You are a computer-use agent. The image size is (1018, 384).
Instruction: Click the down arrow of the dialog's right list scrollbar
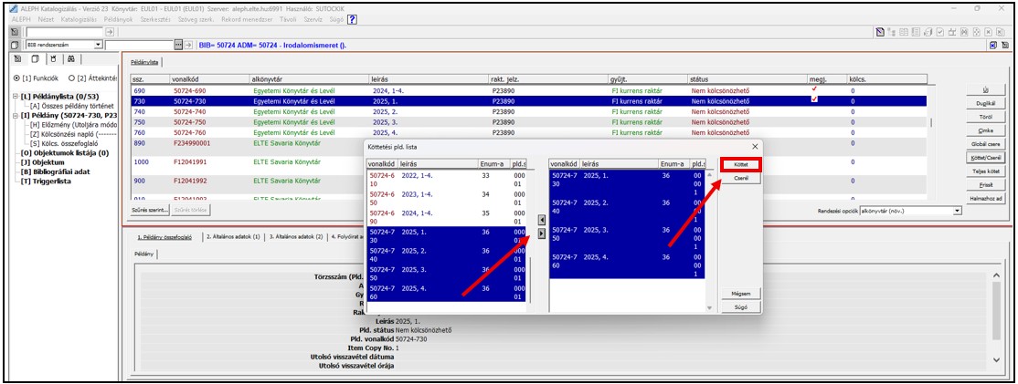[709, 307]
